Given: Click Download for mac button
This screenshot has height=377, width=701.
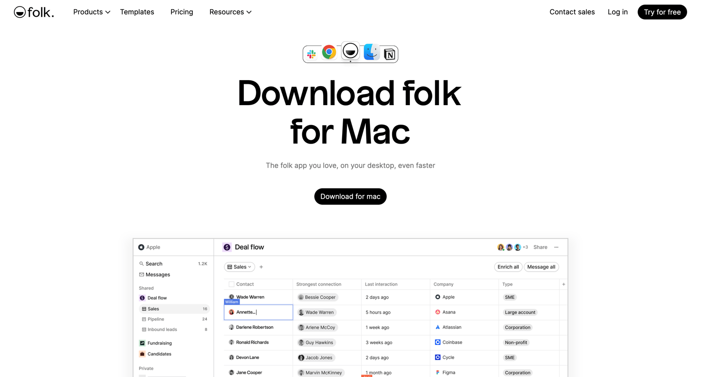Looking at the screenshot, I should [350, 196].
